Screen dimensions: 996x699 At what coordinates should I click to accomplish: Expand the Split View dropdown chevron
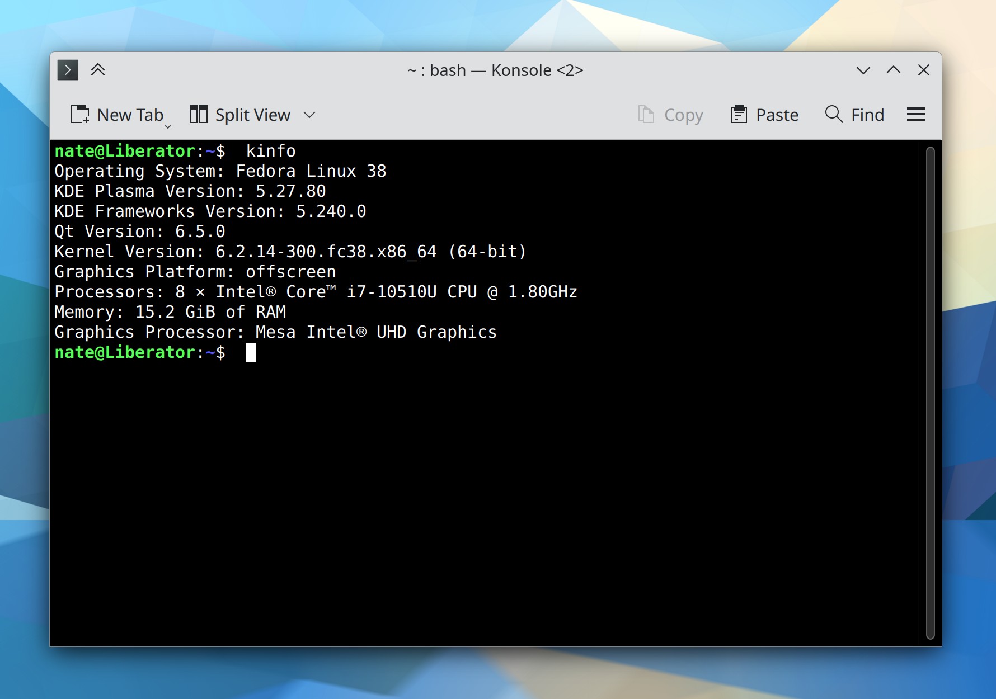[x=310, y=115]
